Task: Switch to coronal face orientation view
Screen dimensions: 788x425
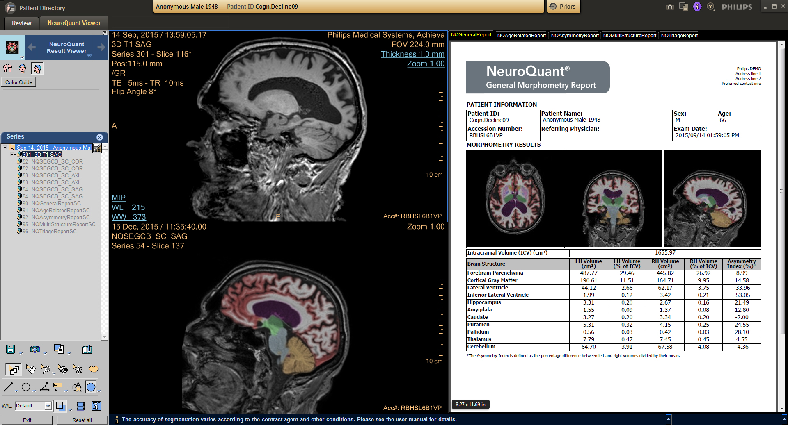Action: click(23, 69)
